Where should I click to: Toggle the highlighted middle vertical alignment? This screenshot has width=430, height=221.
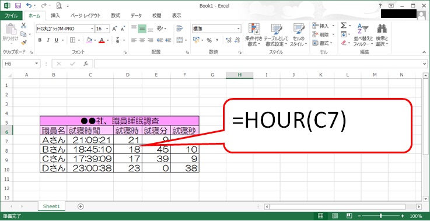click(142, 28)
